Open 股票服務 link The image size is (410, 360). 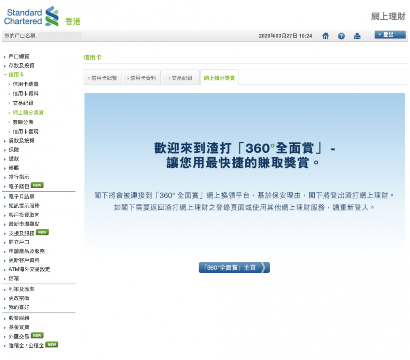pyautogui.click(x=19, y=318)
